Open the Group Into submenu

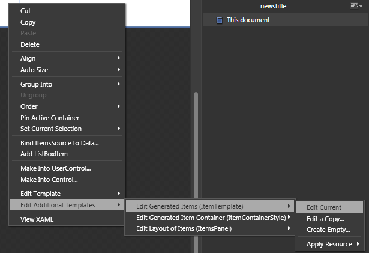(67, 84)
